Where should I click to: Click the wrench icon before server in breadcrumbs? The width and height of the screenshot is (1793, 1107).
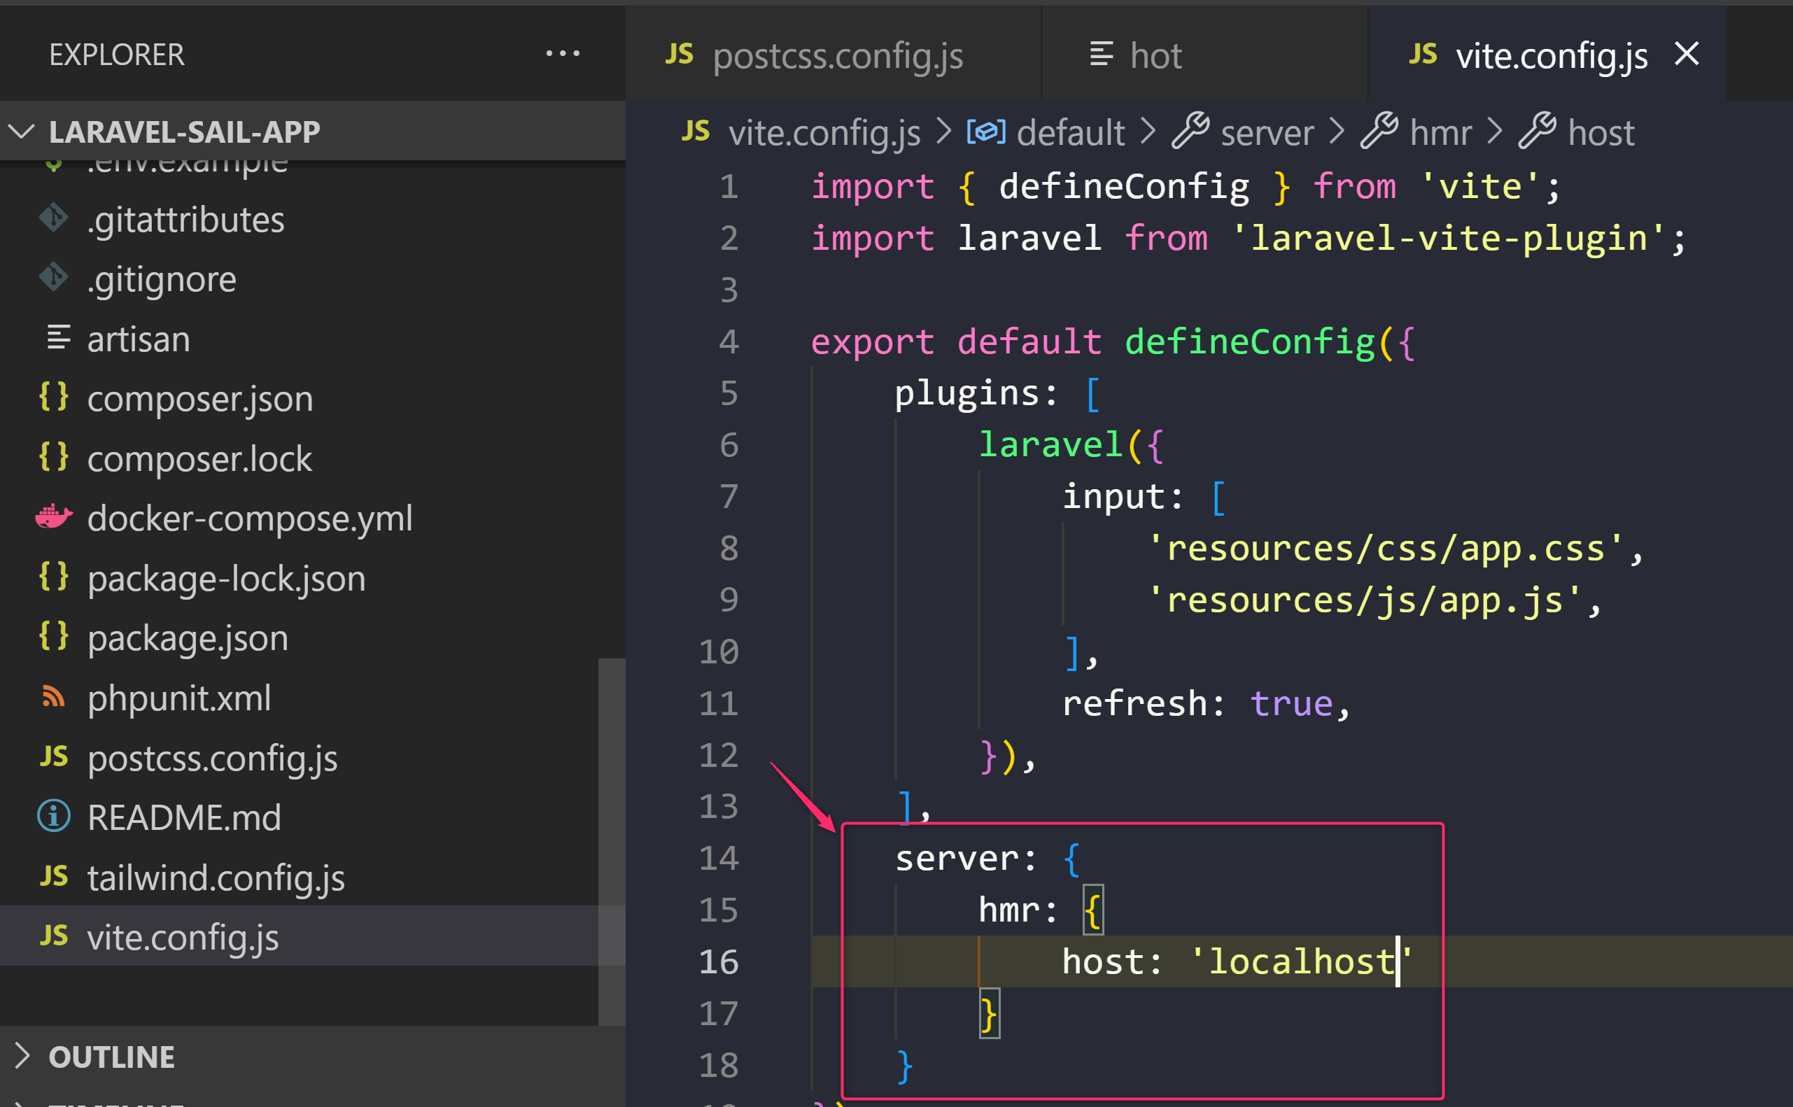tap(1192, 131)
